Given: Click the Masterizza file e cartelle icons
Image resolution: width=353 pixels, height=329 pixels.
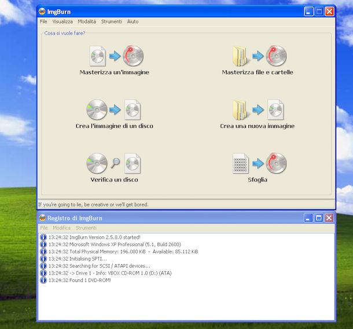Looking at the screenshot, I should click(x=259, y=56).
